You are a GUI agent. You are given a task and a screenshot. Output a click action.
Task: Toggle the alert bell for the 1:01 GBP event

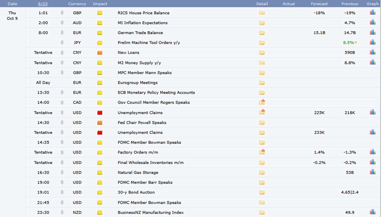tap(62, 13)
